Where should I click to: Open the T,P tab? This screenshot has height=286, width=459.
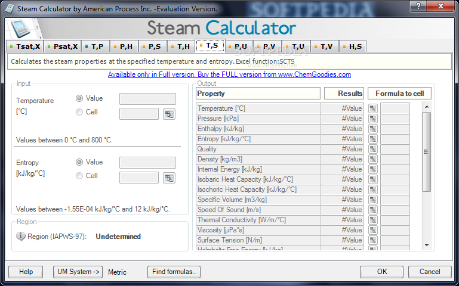click(94, 46)
